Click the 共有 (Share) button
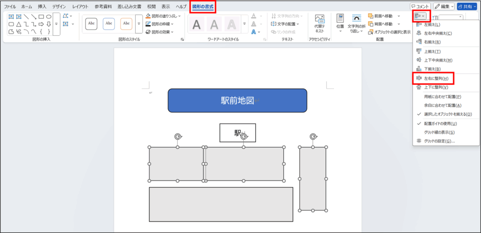481x233 pixels. coord(468,7)
